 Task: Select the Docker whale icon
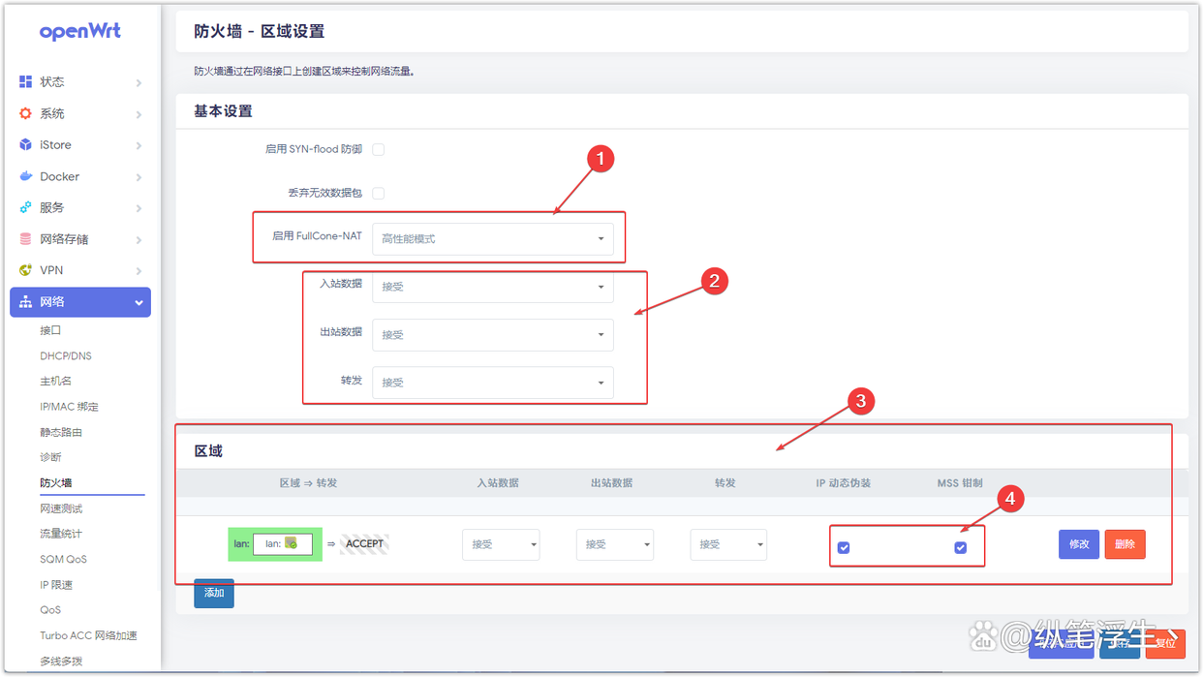25,176
